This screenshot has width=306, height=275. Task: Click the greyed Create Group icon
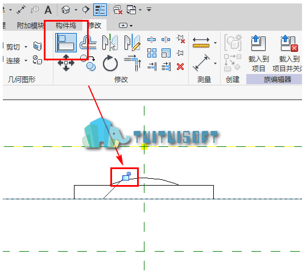point(233,42)
